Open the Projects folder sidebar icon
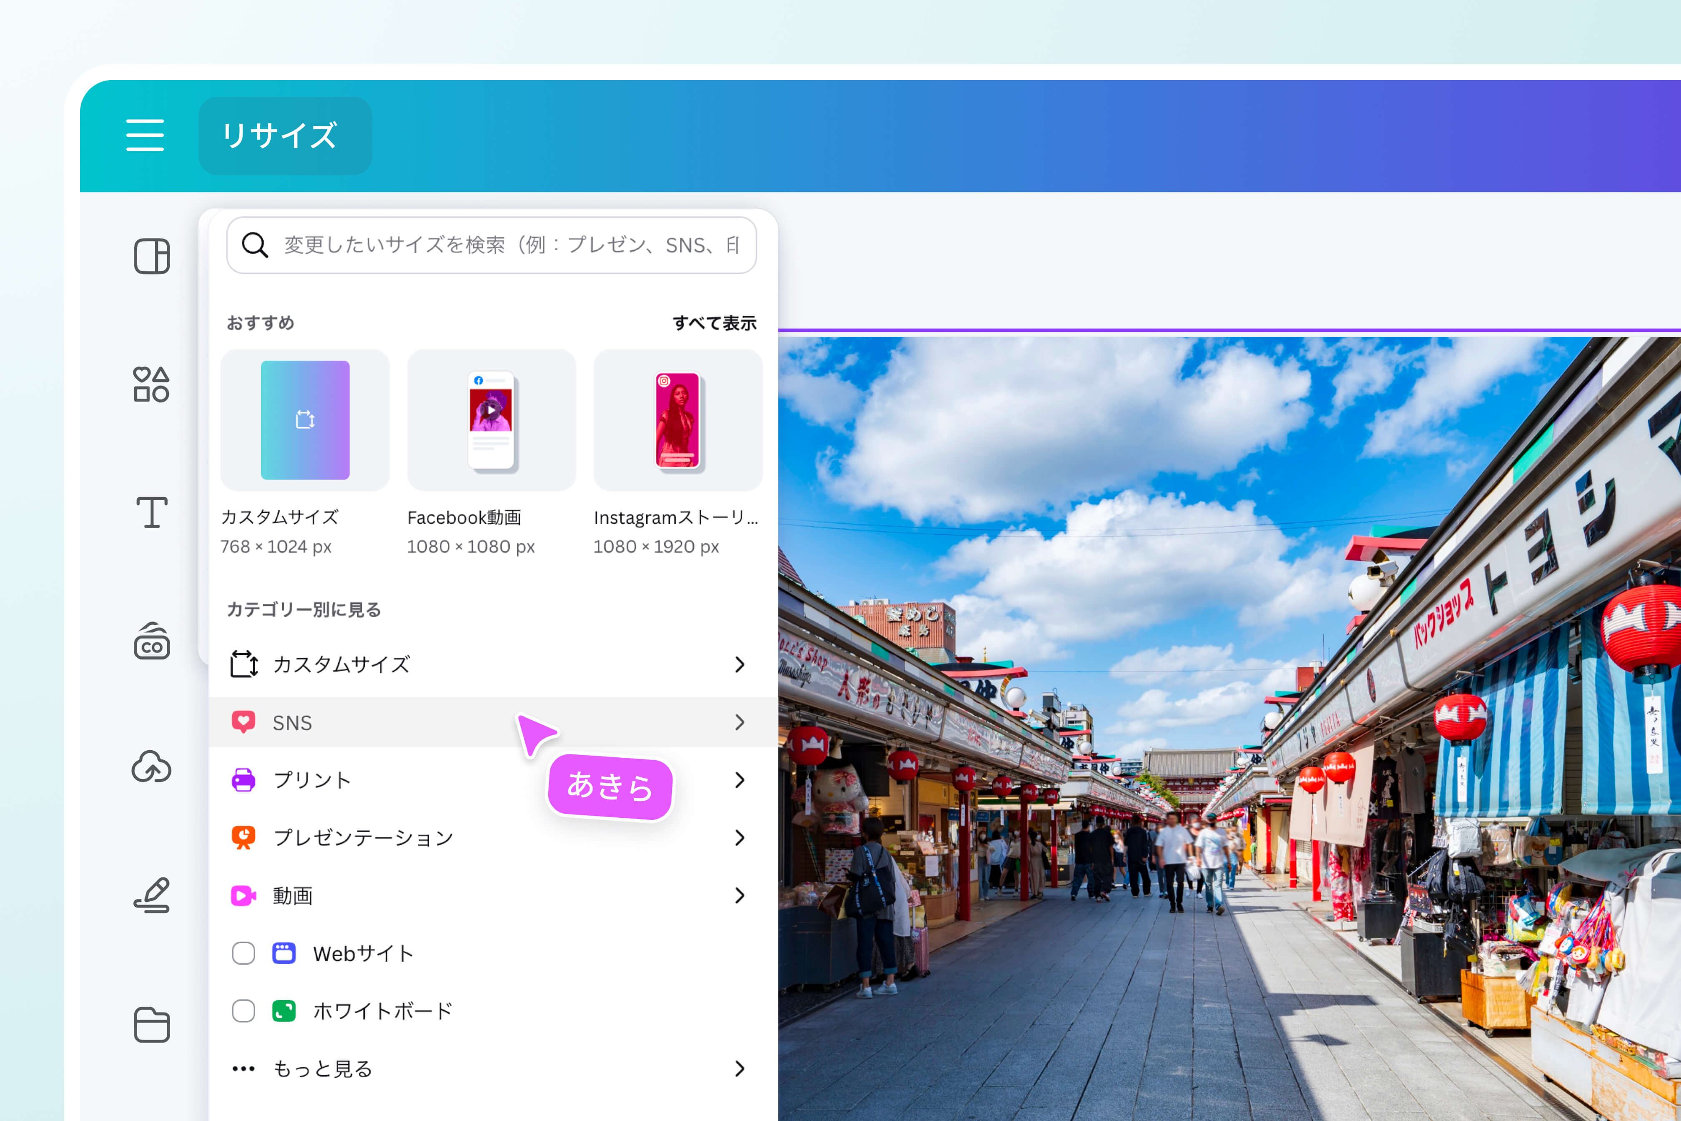This screenshot has width=1681, height=1121. click(151, 1025)
